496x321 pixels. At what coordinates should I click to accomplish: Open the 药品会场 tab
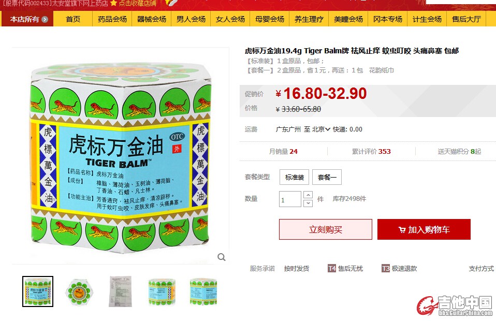[112, 19]
